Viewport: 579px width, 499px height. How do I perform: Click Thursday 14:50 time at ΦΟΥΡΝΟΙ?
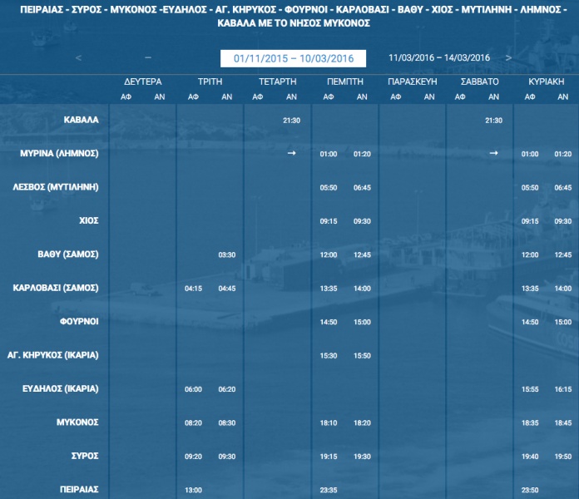[x=329, y=322]
